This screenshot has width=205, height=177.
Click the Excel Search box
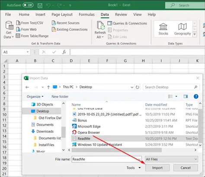[x=185, y=5]
